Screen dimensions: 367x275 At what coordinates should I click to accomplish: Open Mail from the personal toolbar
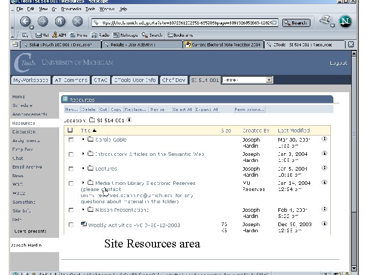pyautogui.click(x=42, y=35)
